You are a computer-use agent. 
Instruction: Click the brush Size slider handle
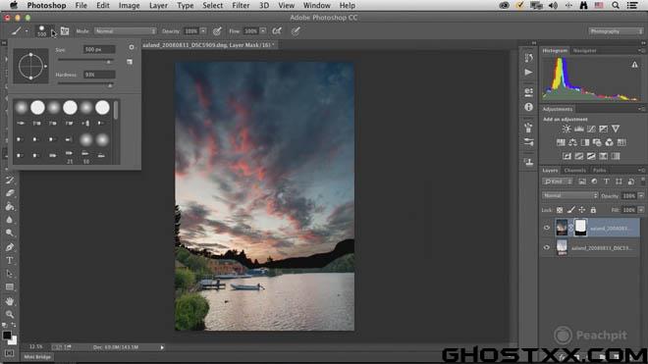(109, 62)
